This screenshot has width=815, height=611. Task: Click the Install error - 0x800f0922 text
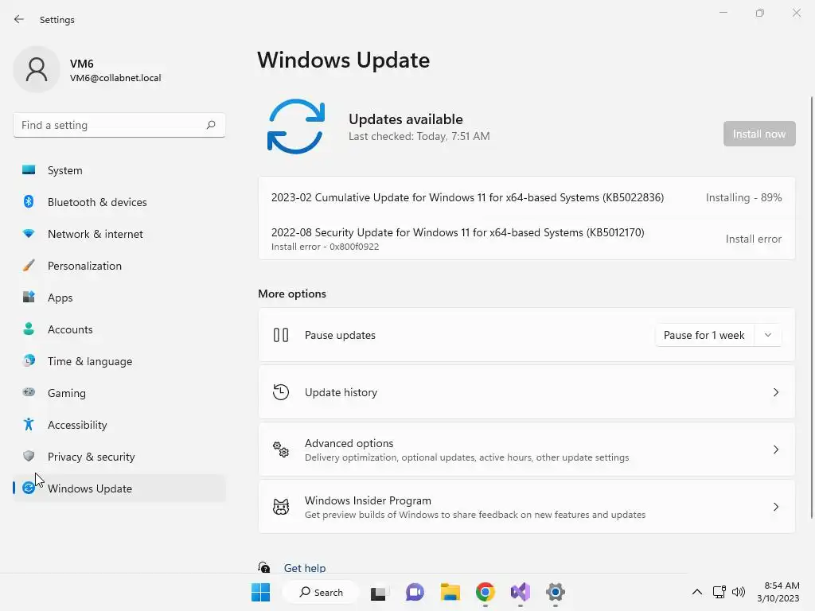pos(325,247)
